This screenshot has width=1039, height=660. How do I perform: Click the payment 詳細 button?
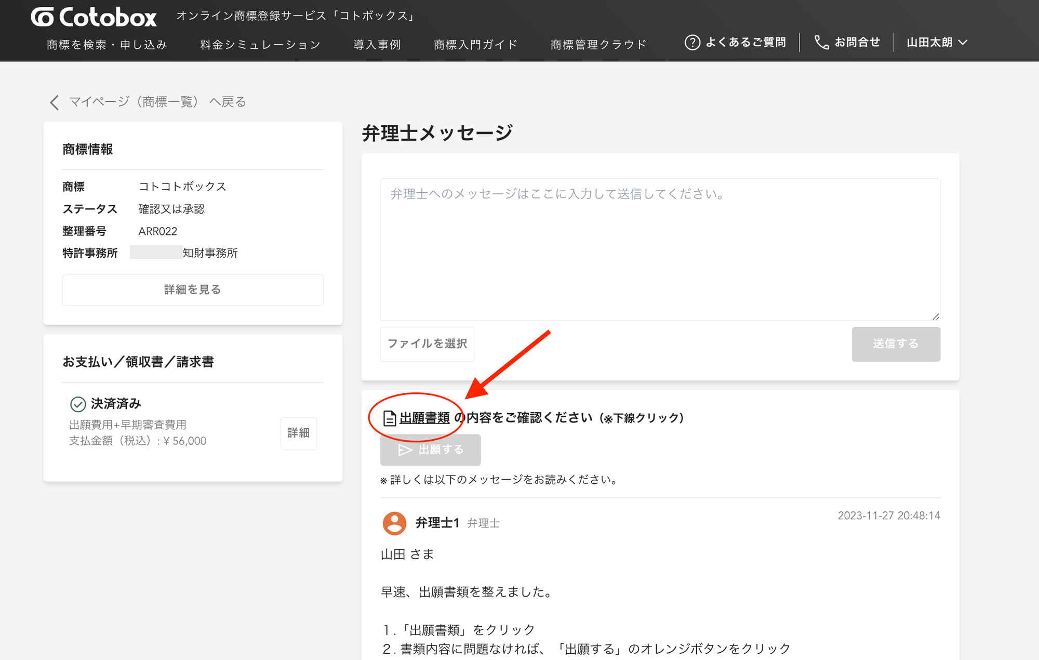pos(298,433)
